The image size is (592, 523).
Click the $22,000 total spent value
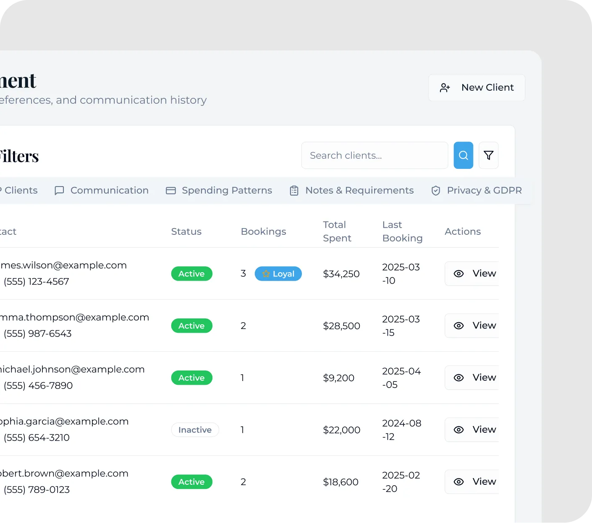click(342, 430)
